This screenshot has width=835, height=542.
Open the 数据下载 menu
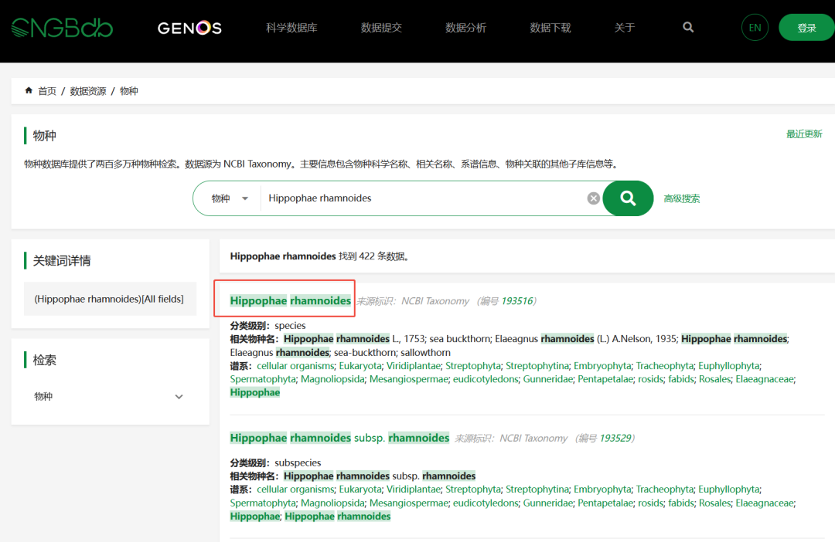point(550,28)
